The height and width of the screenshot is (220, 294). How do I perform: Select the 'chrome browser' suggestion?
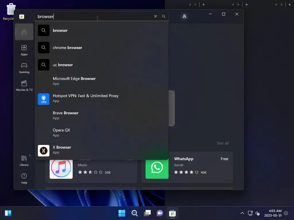[102, 48]
